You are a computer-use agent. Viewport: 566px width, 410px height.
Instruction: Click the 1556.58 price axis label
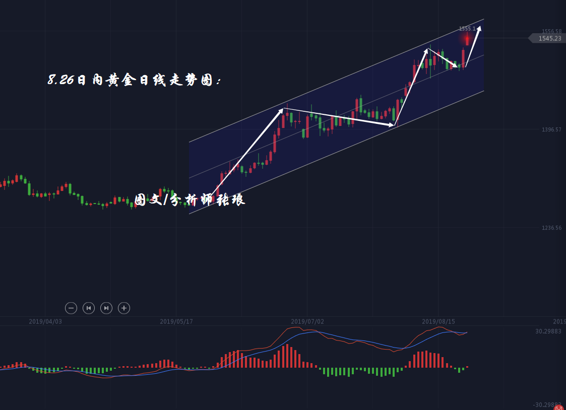pyautogui.click(x=551, y=31)
